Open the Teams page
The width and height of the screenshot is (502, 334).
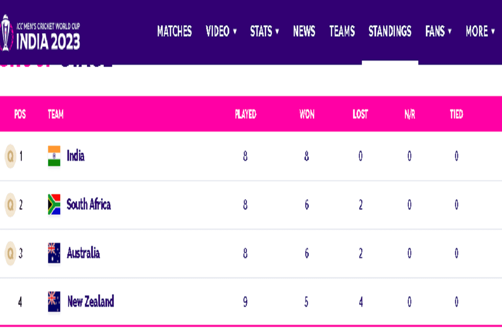[x=342, y=31]
